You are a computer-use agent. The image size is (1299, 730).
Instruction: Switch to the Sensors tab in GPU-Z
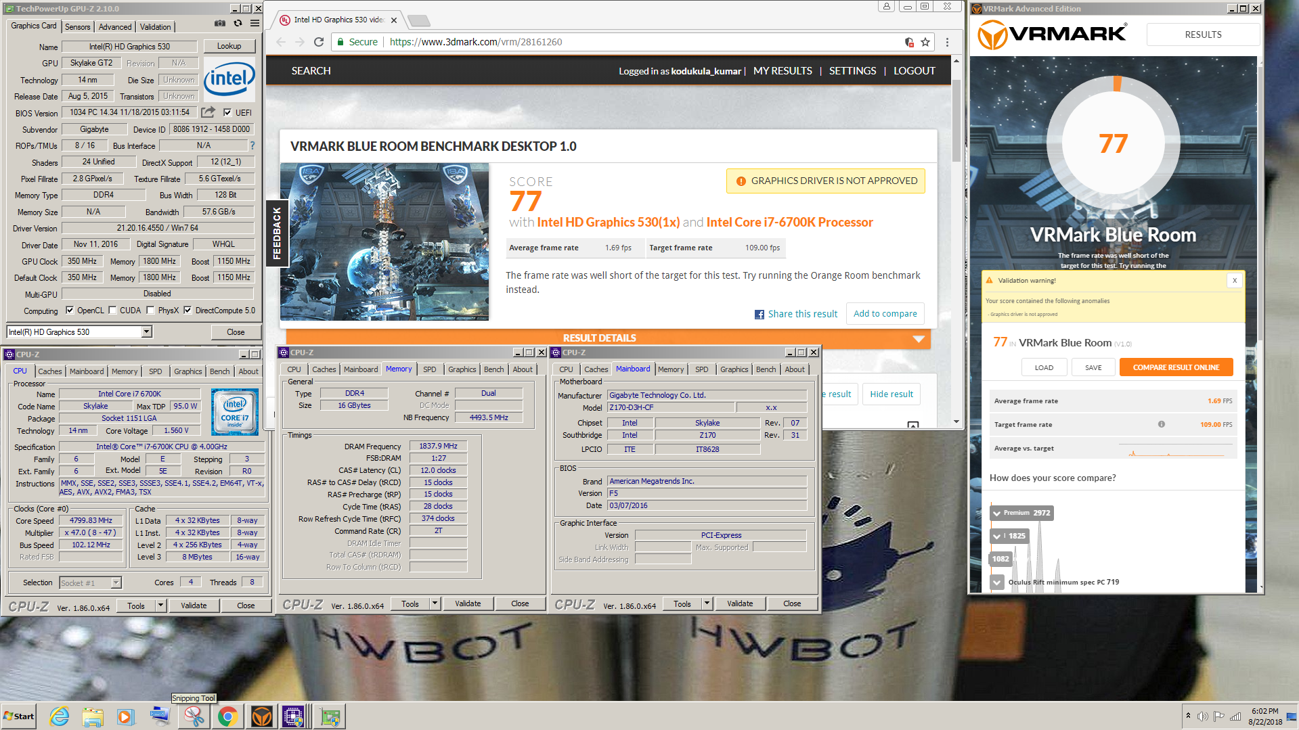coord(77,27)
